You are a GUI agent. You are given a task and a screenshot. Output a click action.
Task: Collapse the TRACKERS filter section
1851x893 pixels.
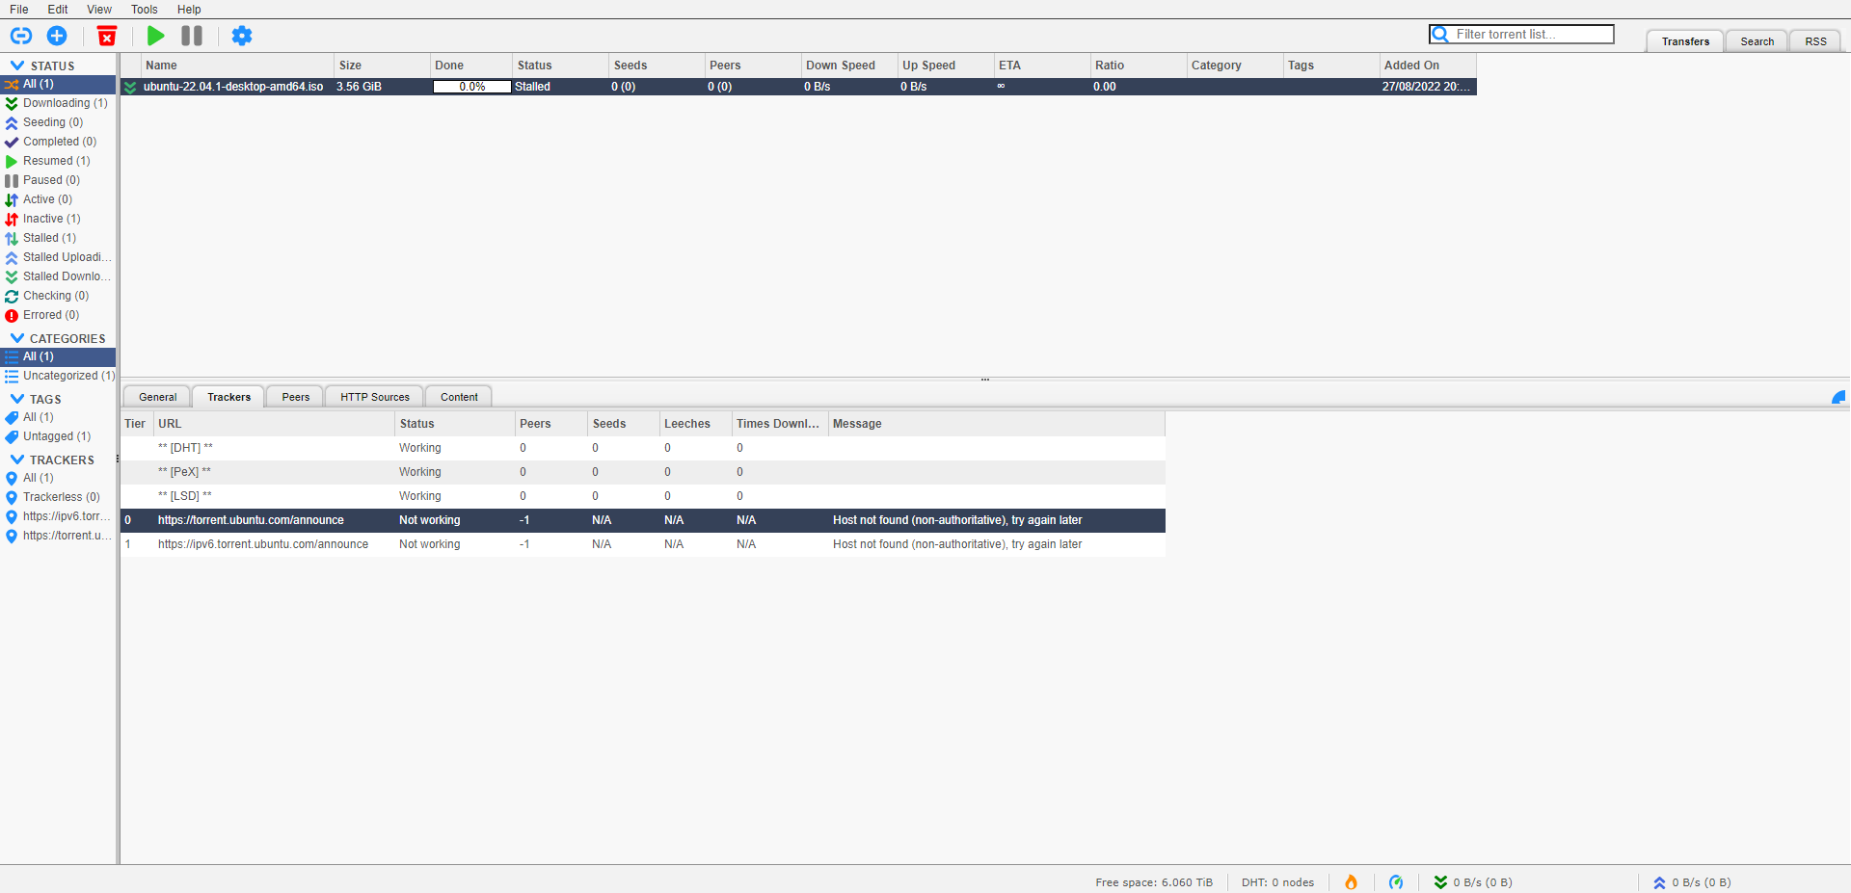tap(17, 460)
